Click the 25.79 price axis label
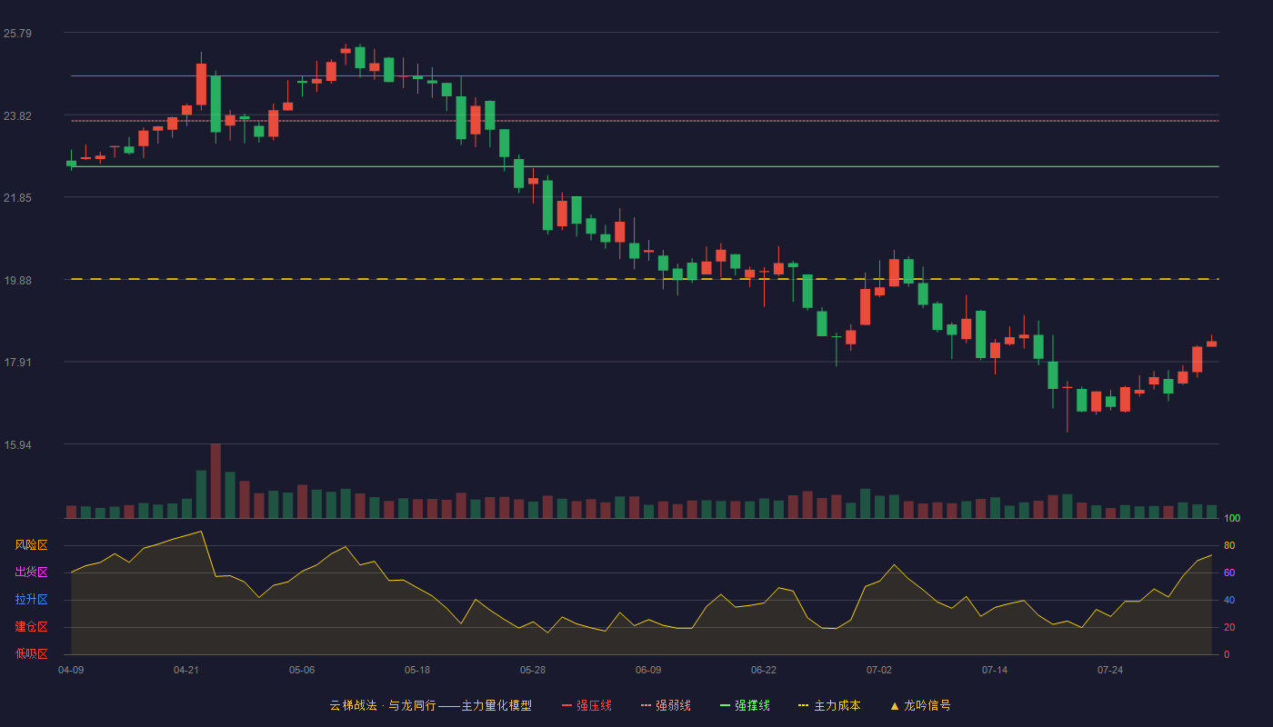The image size is (1273, 727). tap(18, 34)
